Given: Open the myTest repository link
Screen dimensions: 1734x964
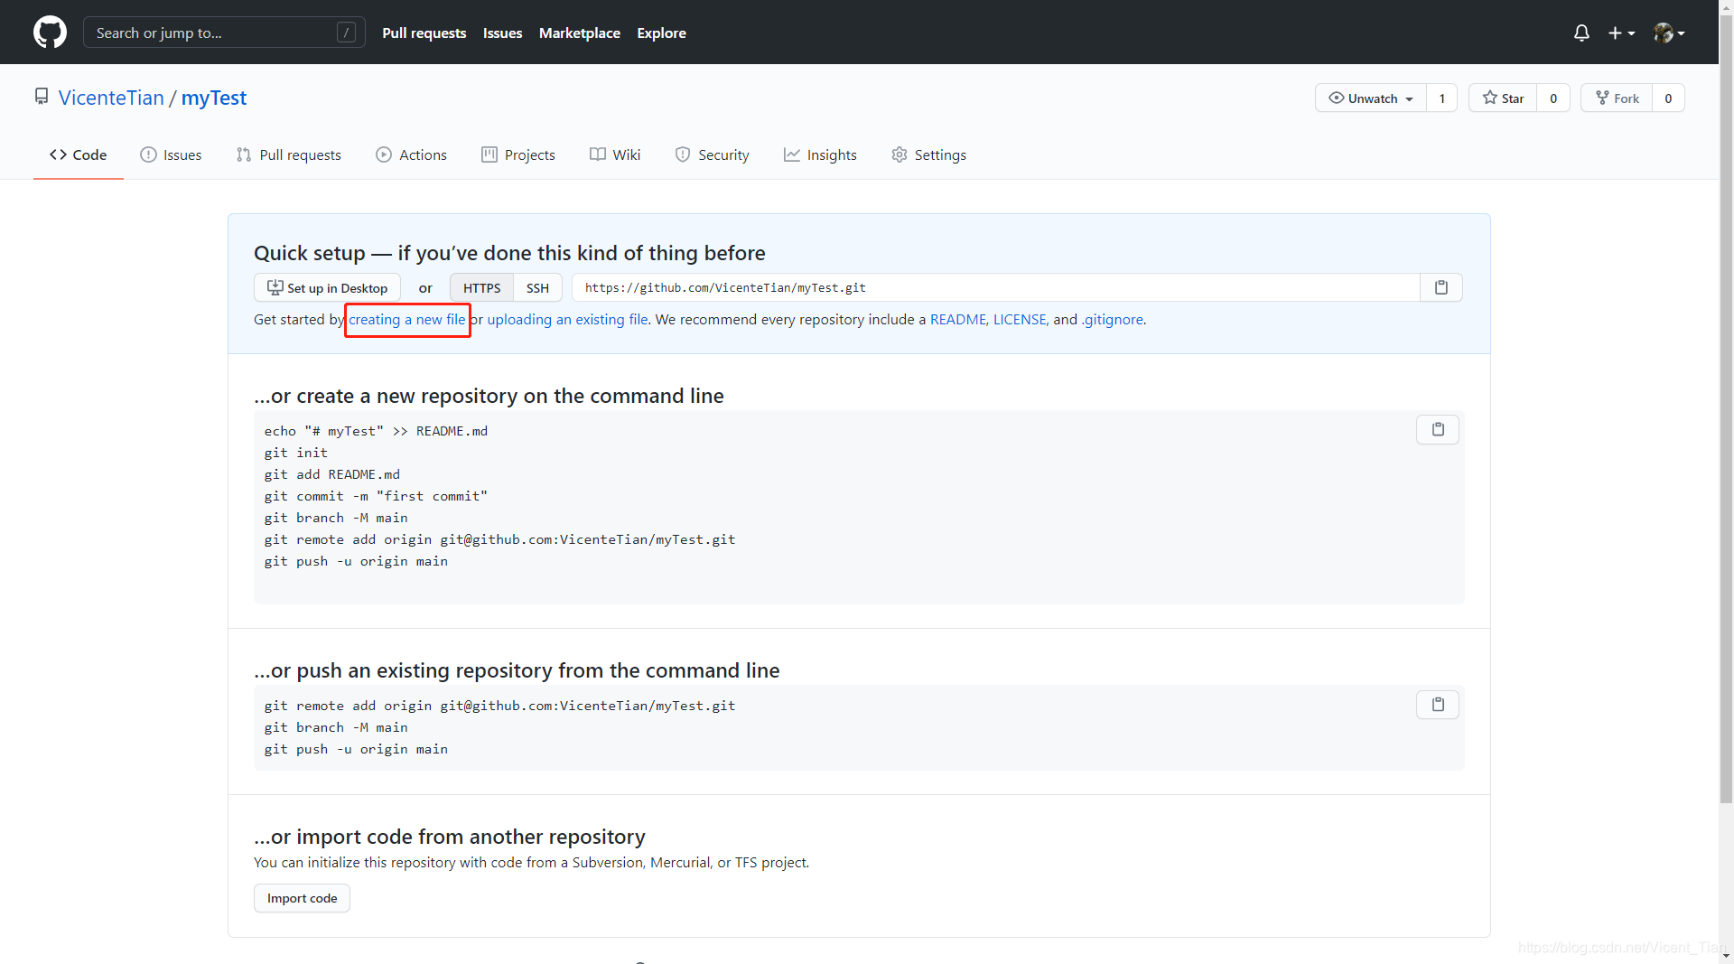Looking at the screenshot, I should coord(214,98).
